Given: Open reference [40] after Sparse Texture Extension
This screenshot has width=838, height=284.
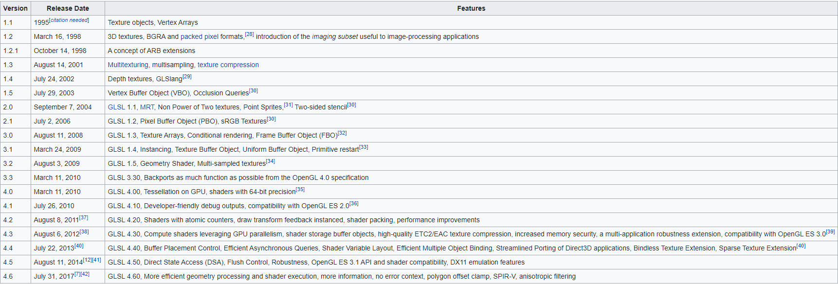Looking at the screenshot, I should pos(801,246).
